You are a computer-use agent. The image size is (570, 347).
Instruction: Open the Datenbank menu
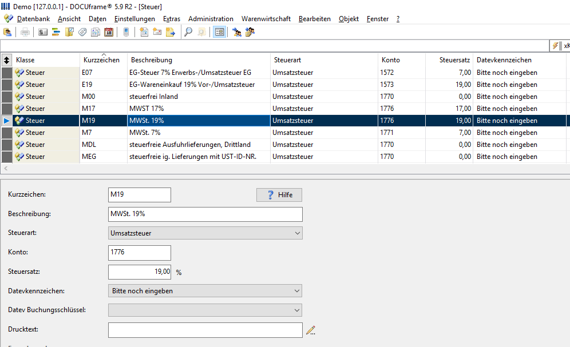33,19
